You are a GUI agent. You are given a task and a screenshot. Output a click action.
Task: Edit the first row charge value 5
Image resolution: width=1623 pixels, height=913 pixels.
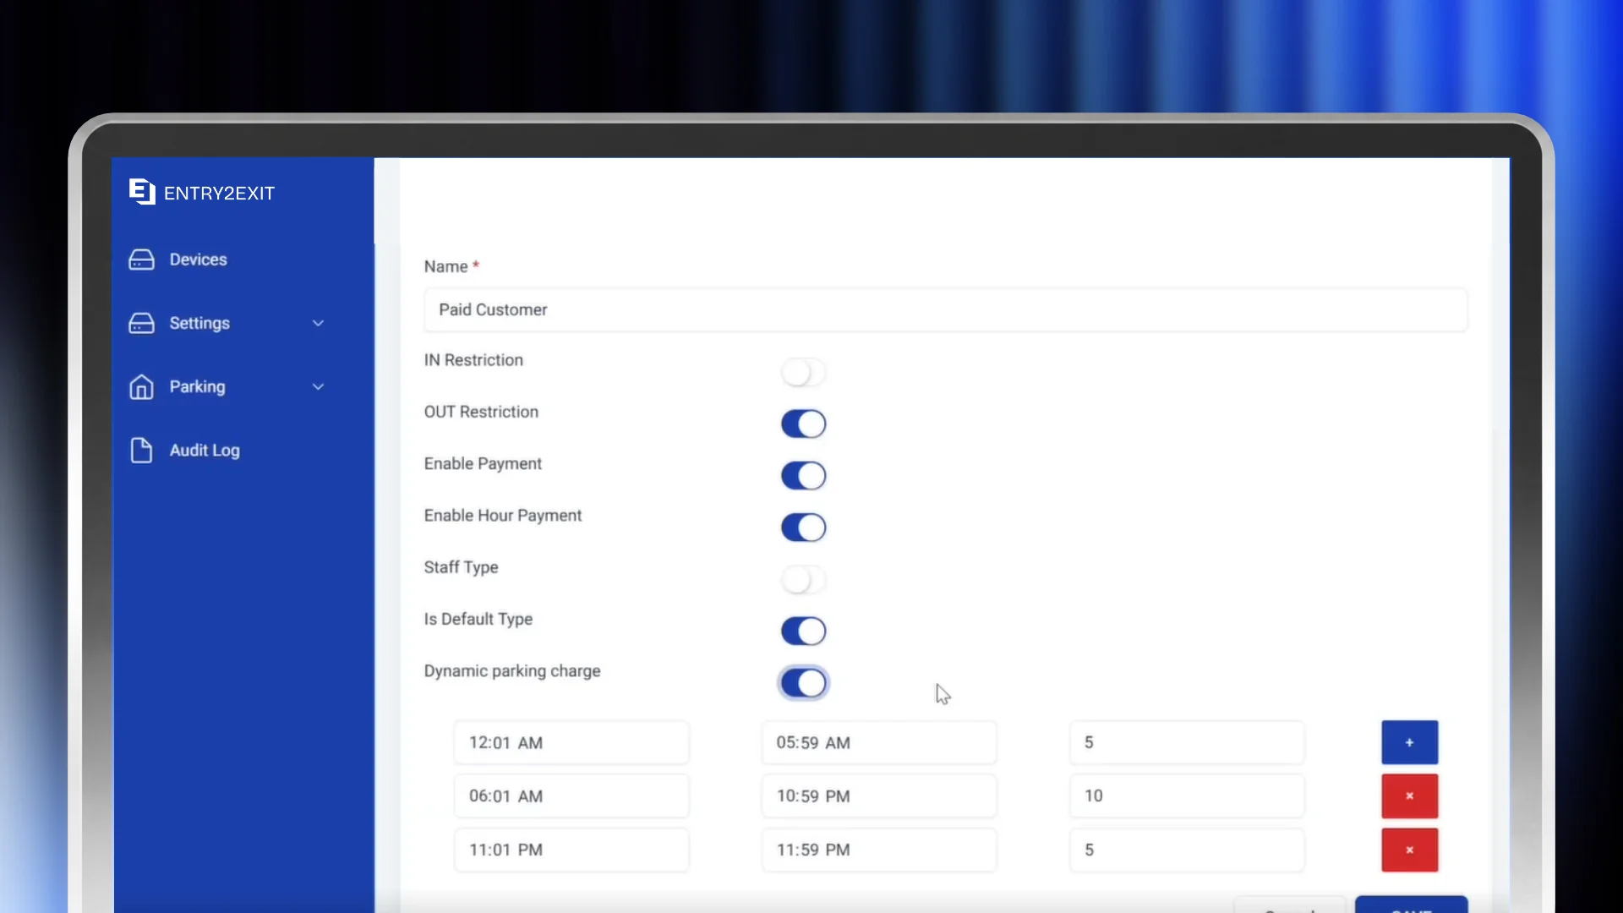(x=1187, y=742)
